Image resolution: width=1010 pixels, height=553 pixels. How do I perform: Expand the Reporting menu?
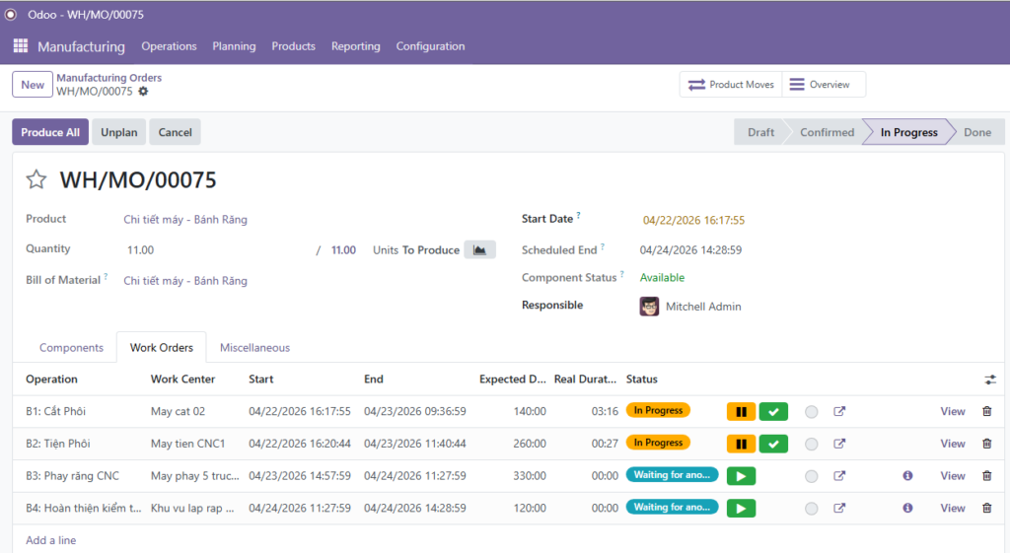355,46
